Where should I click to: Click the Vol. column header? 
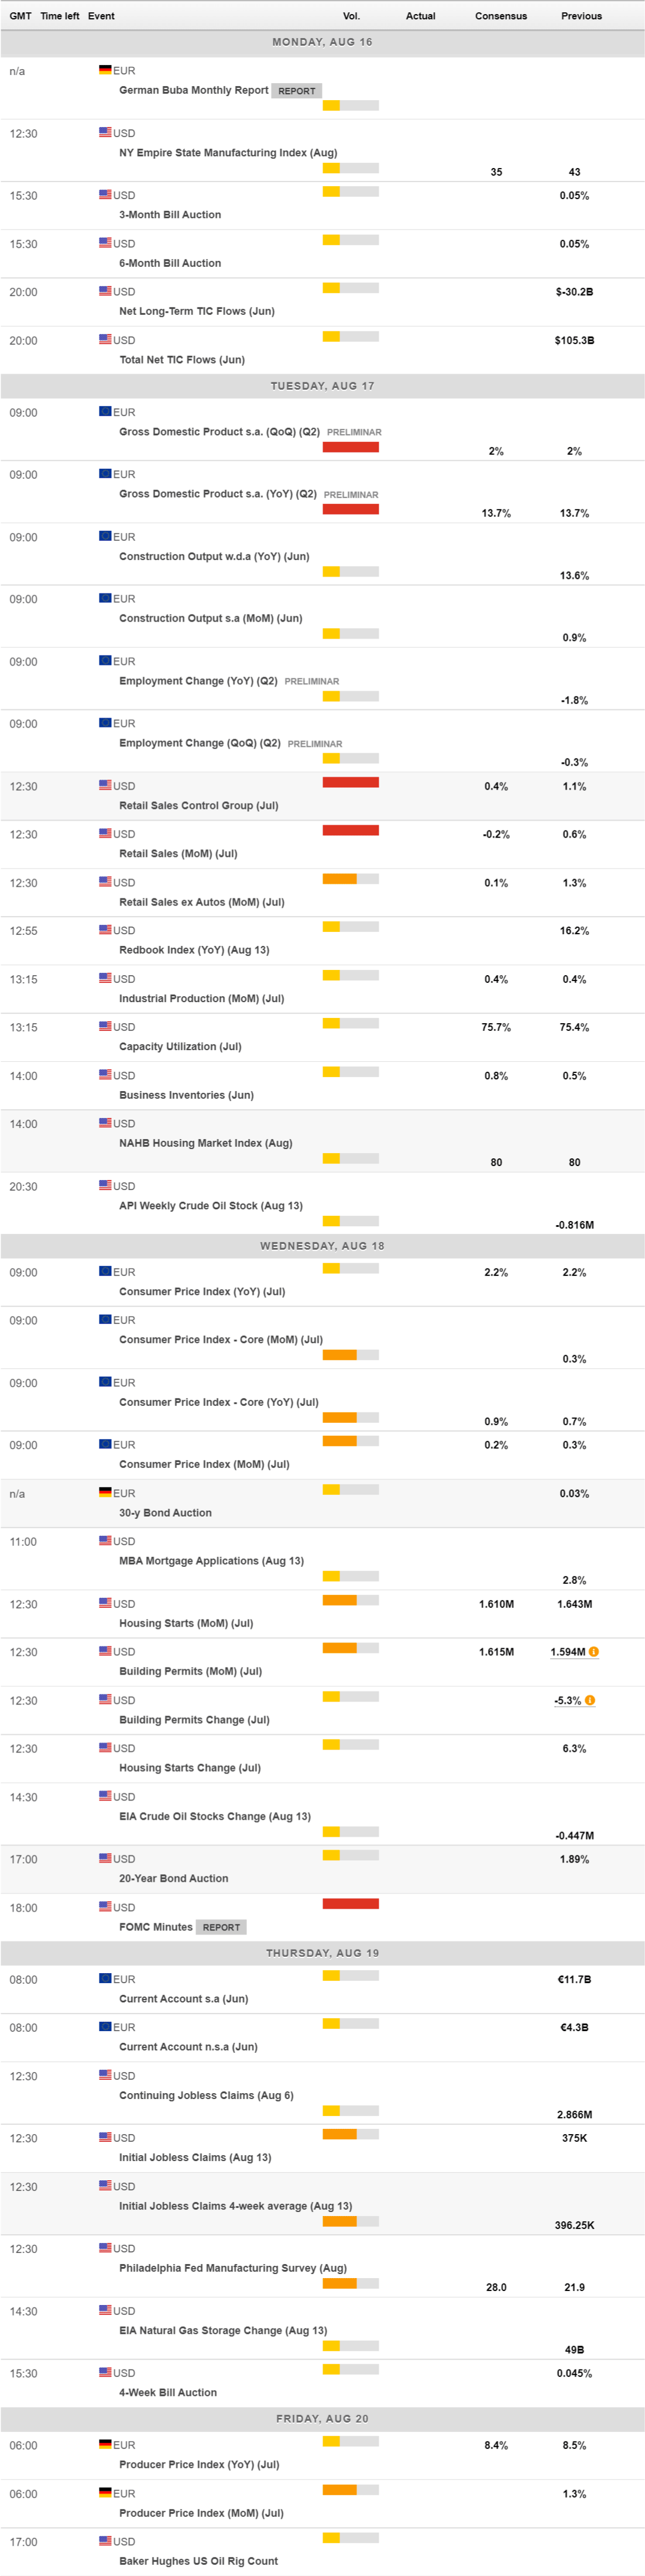coord(351,16)
